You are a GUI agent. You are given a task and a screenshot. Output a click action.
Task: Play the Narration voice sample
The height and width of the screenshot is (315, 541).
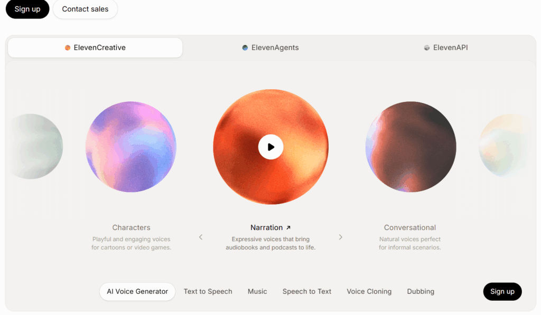pos(271,147)
